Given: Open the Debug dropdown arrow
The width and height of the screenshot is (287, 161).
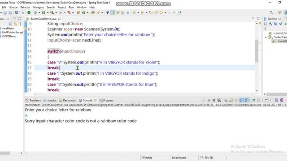Looking at the screenshot, I should [x=39, y=13].
